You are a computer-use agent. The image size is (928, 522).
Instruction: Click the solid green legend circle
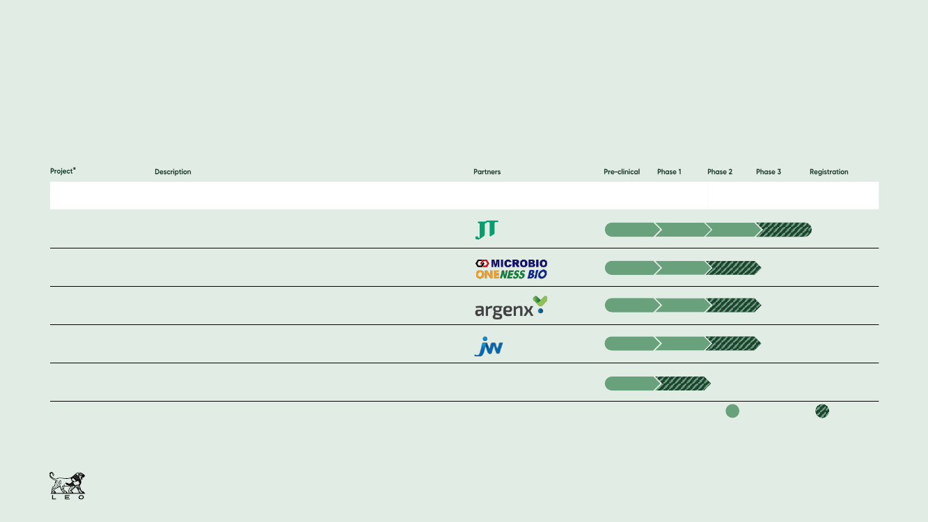[732, 411]
